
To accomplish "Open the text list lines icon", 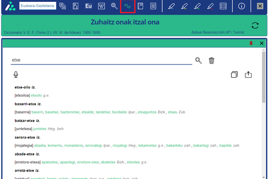I will tap(153, 6).
